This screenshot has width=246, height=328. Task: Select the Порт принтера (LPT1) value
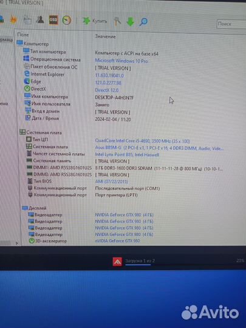116,195
